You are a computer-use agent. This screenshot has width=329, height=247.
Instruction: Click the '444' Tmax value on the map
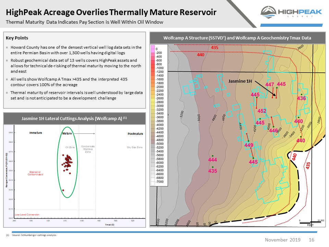click(x=212, y=160)
